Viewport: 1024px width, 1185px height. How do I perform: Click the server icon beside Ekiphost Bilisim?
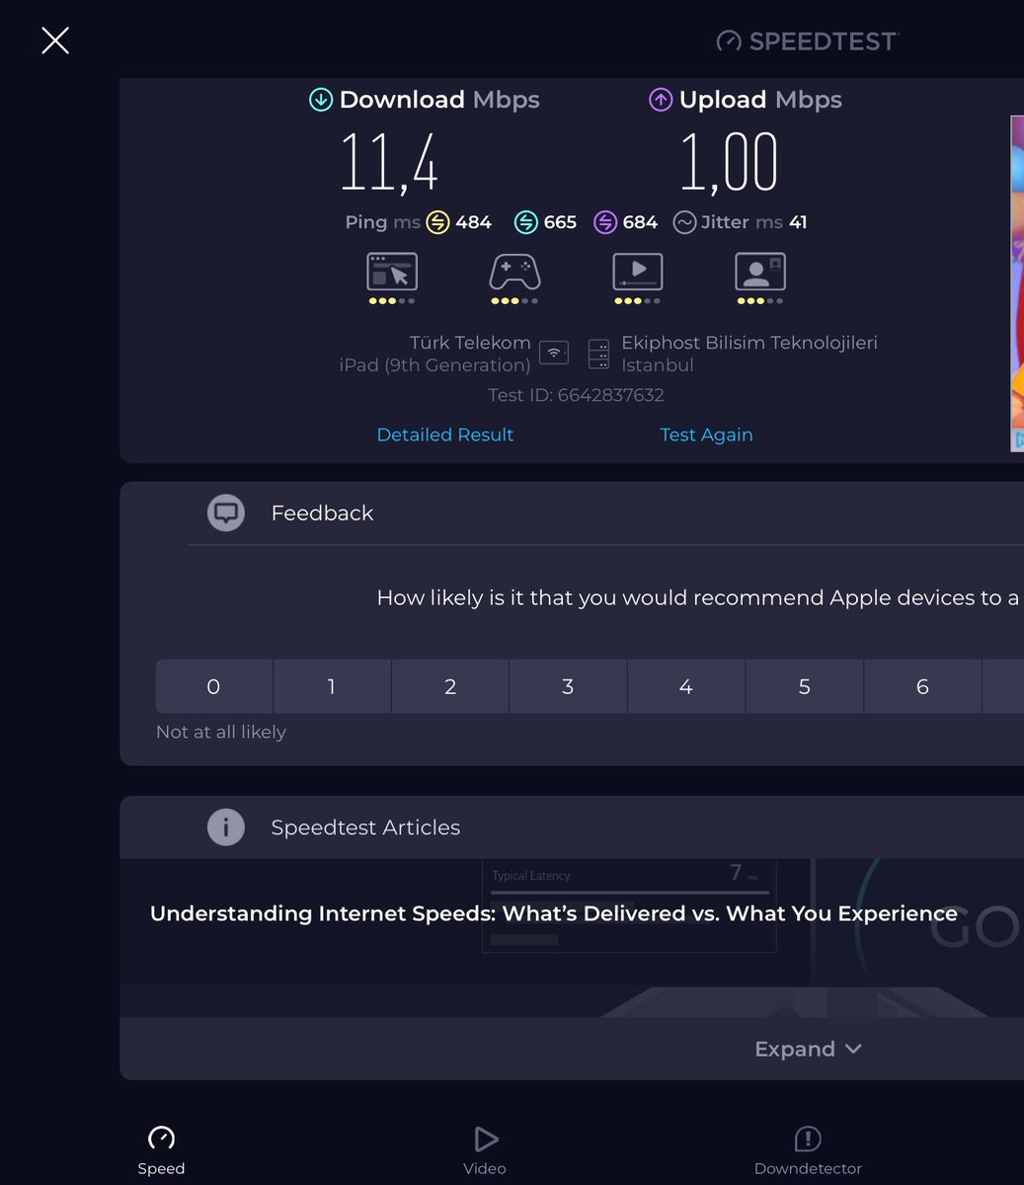click(x=598, y=354)
